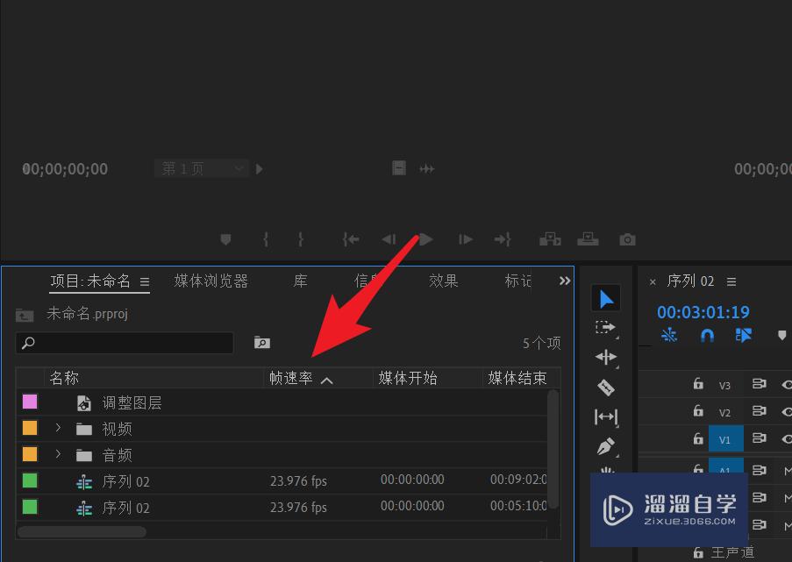Click the timeline timecode 00:03:01:19
Viewport: 792px width, 562px height.
[x=703, y=312]
